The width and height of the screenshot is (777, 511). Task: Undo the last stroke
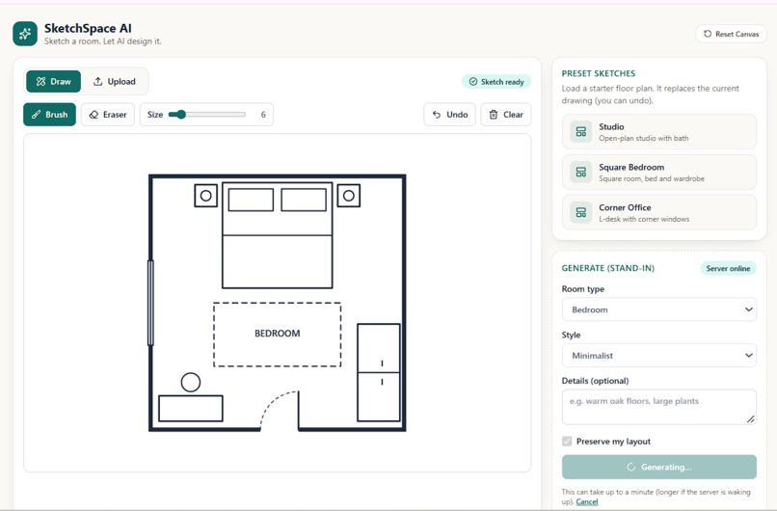point(449,115)
